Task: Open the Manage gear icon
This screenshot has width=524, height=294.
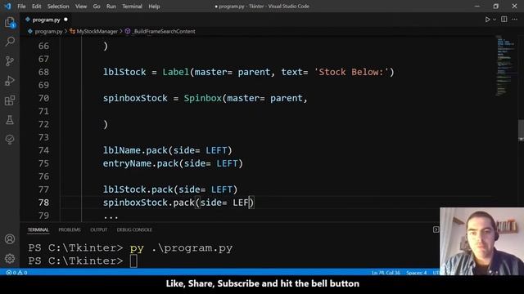Action: tap(10, 258)
